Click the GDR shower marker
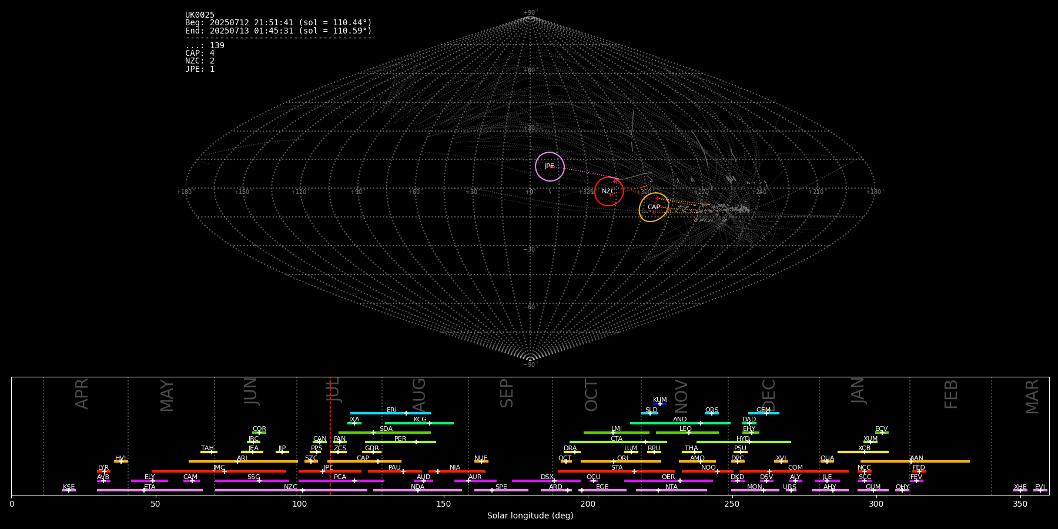 click(372, 451)
